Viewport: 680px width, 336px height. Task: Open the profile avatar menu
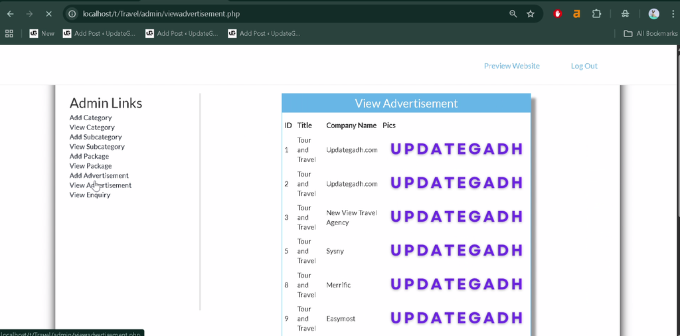(x=653, y=14)
